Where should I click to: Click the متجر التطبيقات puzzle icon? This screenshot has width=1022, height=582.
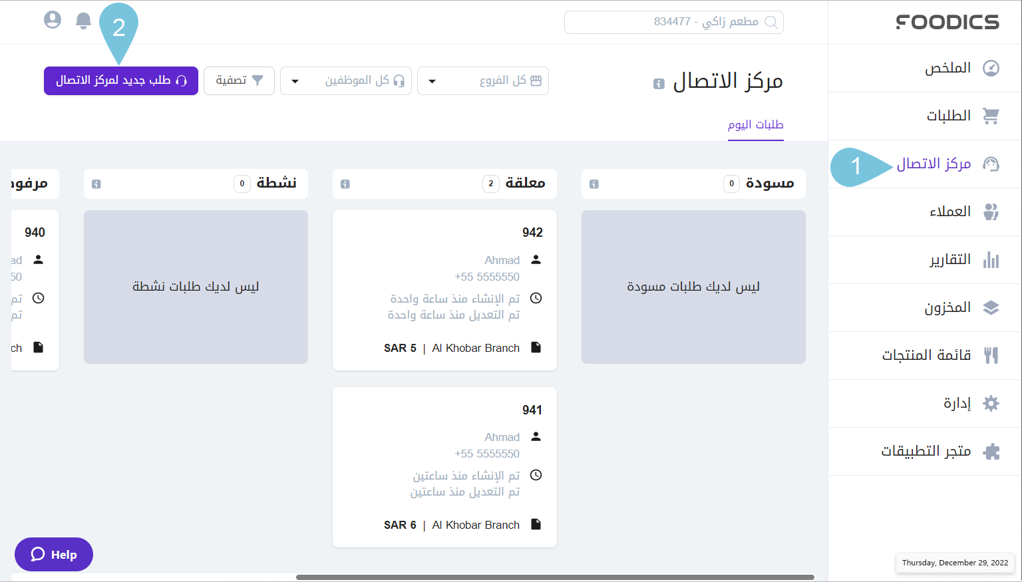[x=991, y=451]
